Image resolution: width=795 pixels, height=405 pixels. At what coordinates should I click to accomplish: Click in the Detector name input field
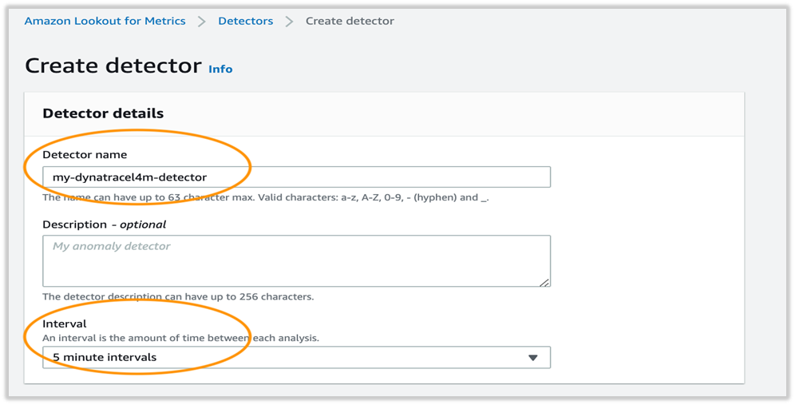[x=297, y=177]
